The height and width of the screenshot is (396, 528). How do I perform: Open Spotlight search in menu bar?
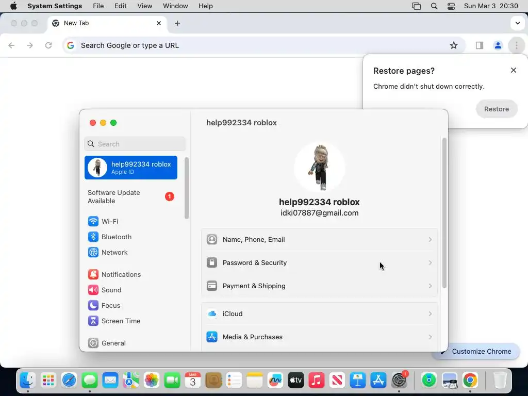(x=434, y=6)
